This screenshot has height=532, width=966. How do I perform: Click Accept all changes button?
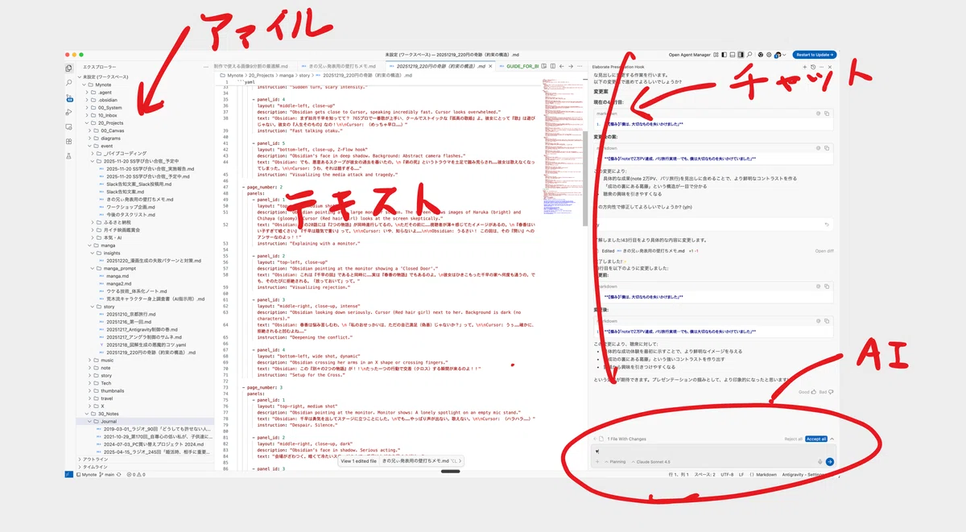pos(816,439)
